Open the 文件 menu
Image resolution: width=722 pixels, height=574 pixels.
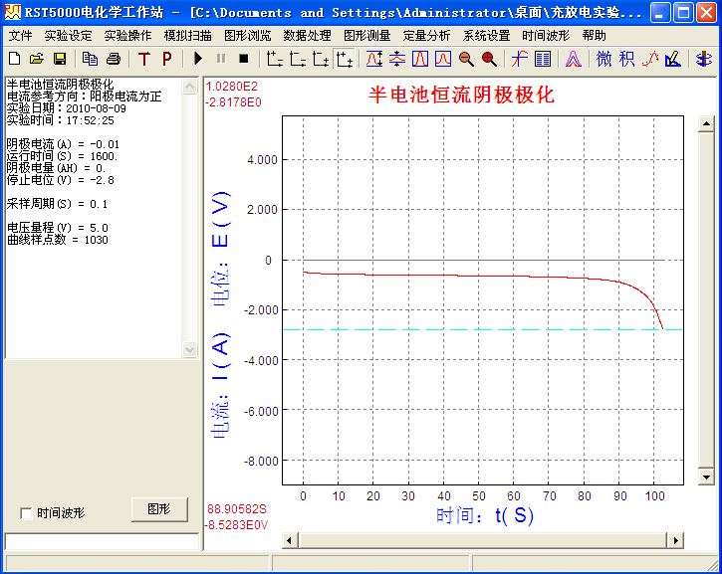pyautogui.click(x=20, y=35)
